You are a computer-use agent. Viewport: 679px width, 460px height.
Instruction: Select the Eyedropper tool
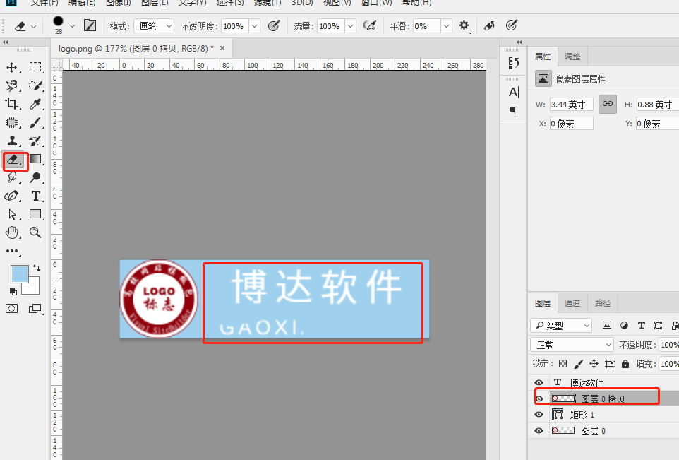pos(35,104)
